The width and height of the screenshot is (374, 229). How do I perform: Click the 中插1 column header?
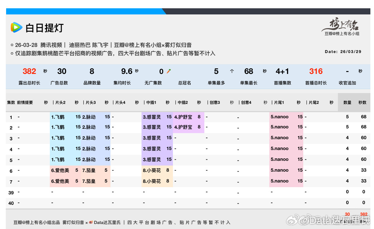(x=151, y=102)
